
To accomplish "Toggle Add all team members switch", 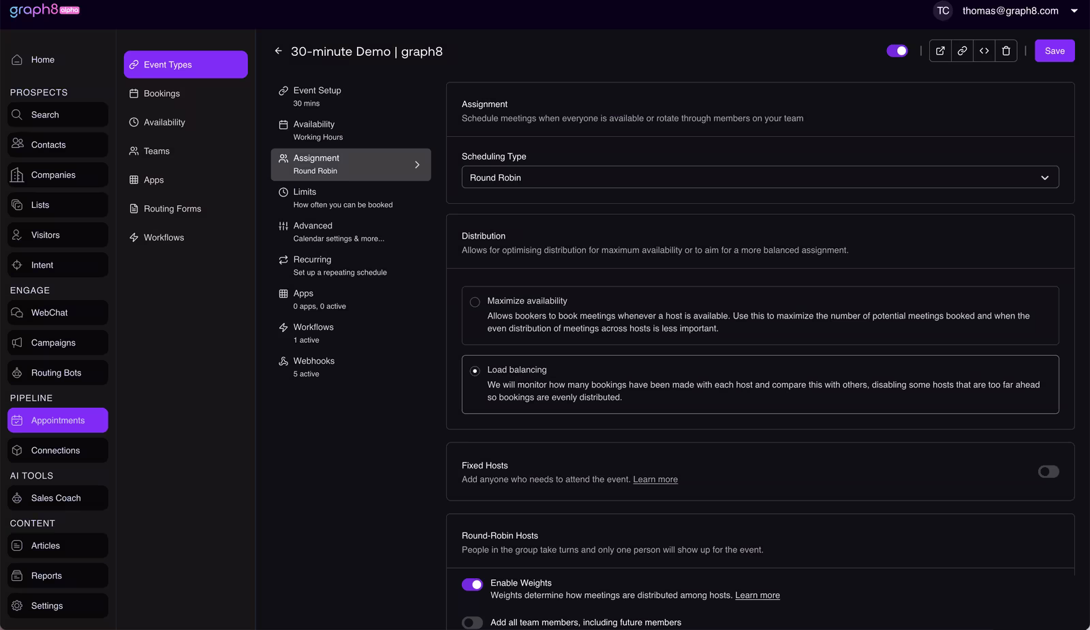I will pos(472,622).
